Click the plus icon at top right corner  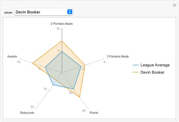click(x=174, y=5)
